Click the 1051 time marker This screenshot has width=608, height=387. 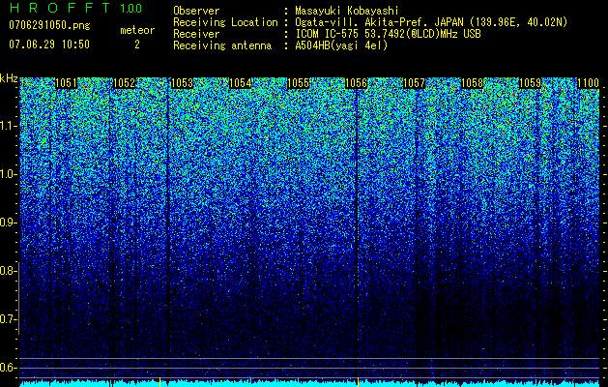pyautogui.click(x=66, y=83)
